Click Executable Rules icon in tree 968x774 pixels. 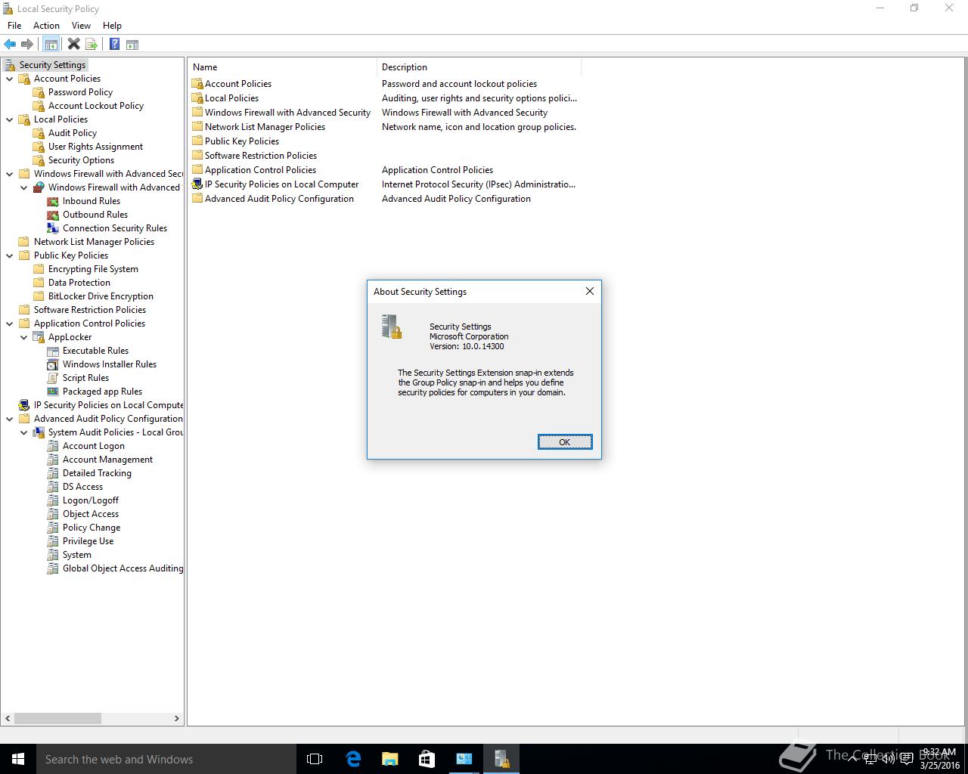tap(53, 351)
